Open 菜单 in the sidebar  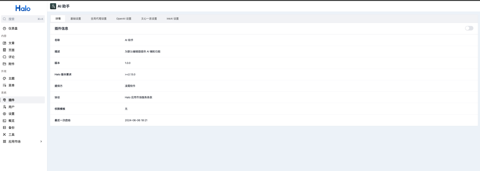[x=23, y=85]
